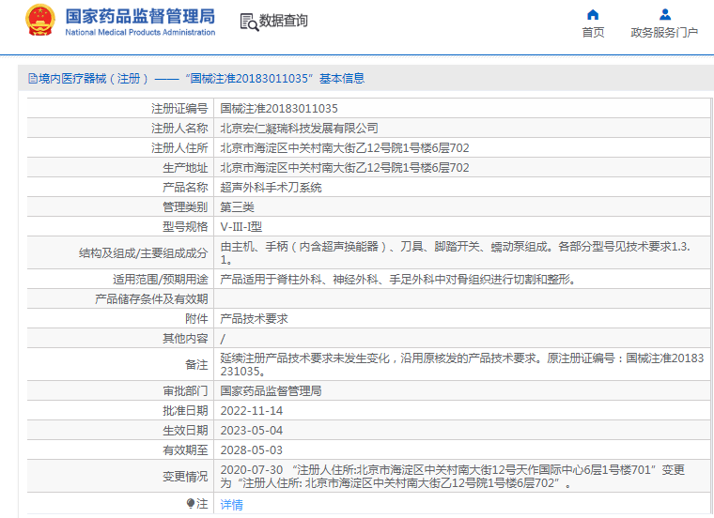This screenshot has height=518, width=714.
Task: Click the 适用范围/预期用途 description value
Action: (399, 280)
